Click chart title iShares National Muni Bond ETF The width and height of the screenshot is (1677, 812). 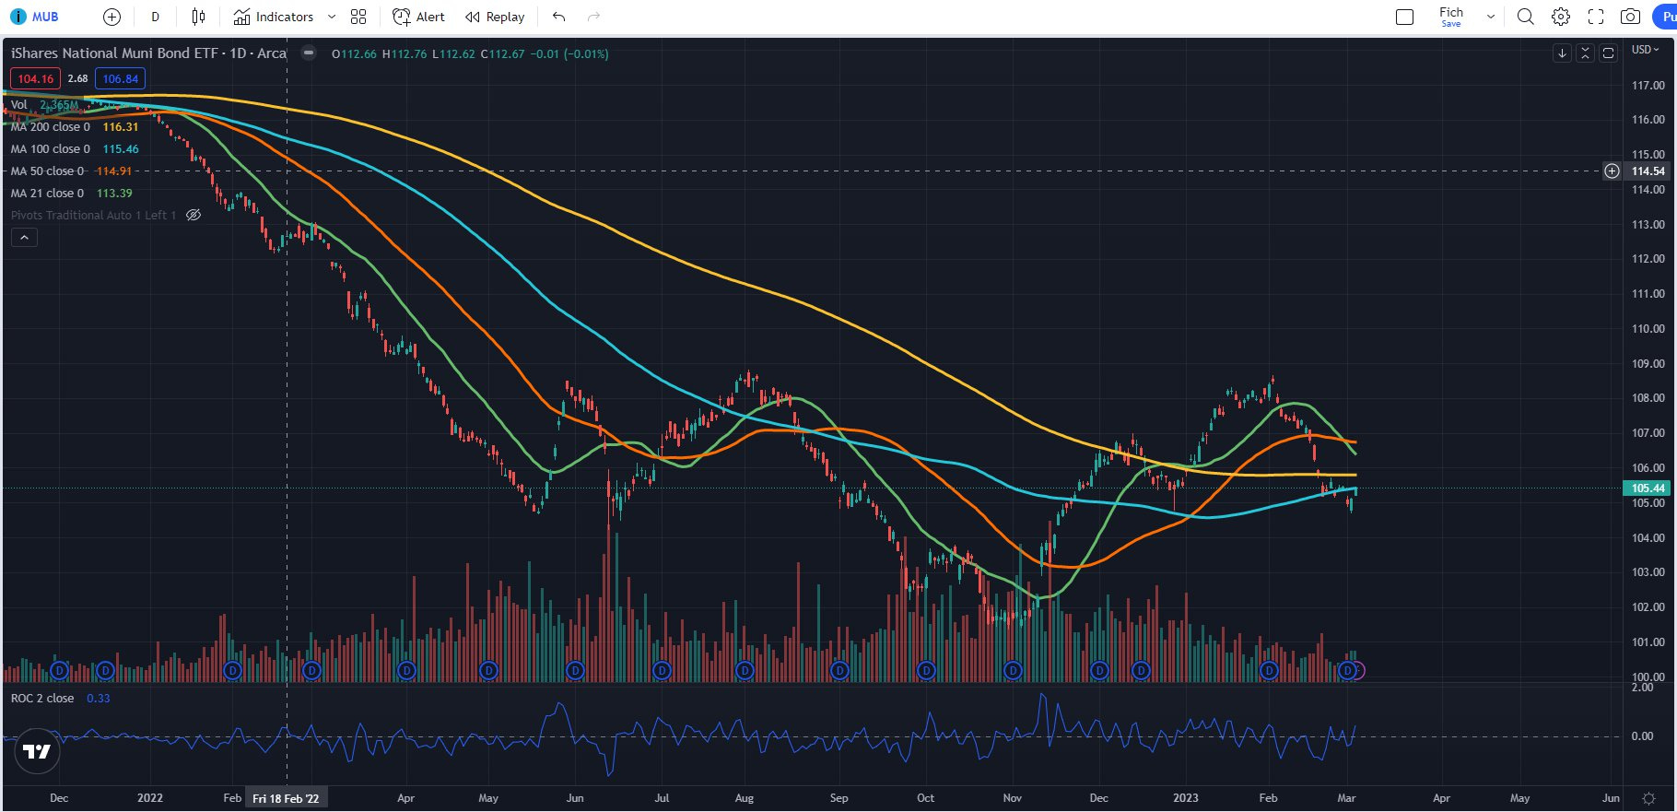pyautogui.click(x=148, y=53)
